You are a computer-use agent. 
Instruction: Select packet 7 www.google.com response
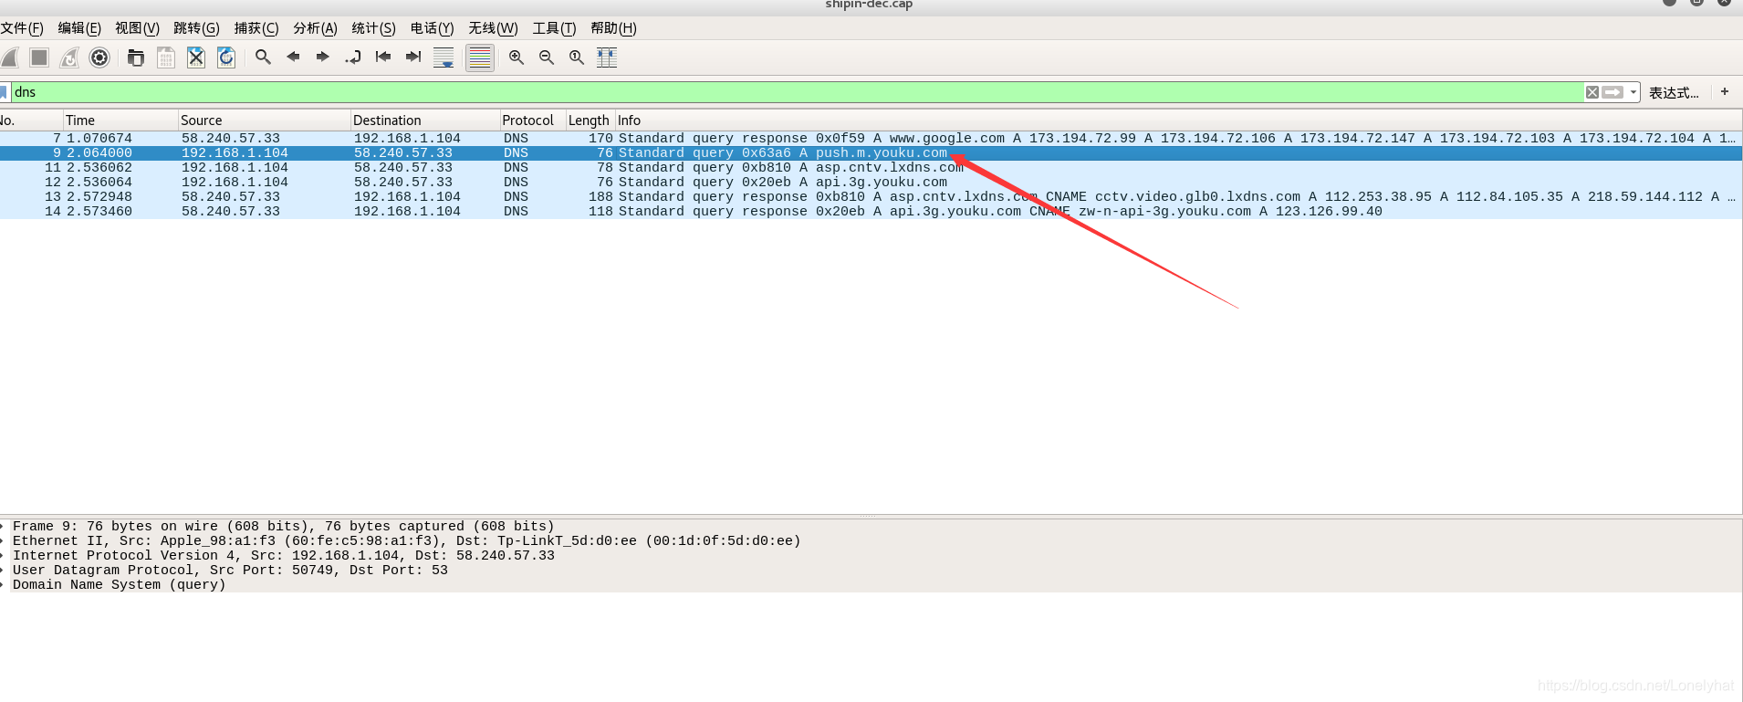871,139
